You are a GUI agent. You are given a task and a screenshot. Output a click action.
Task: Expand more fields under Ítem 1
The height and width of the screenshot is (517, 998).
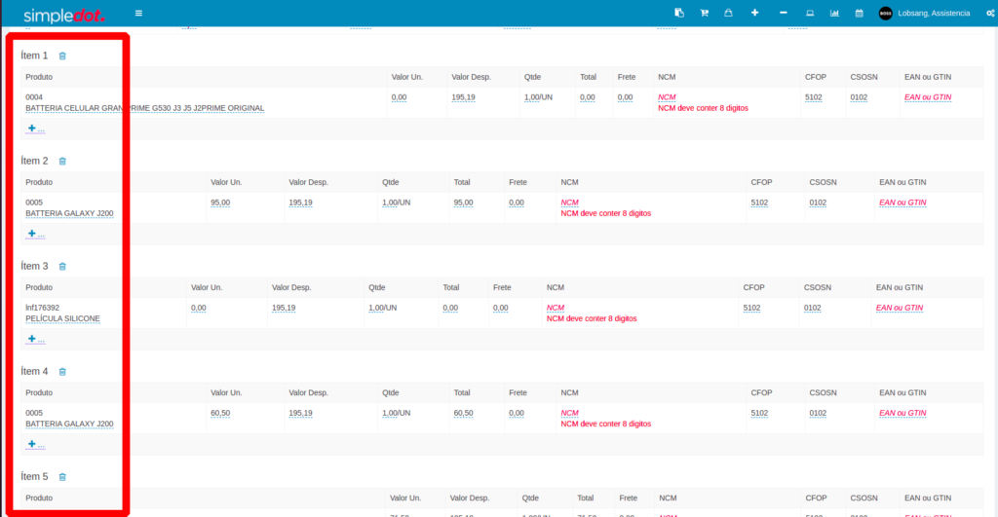pos(35,129)
